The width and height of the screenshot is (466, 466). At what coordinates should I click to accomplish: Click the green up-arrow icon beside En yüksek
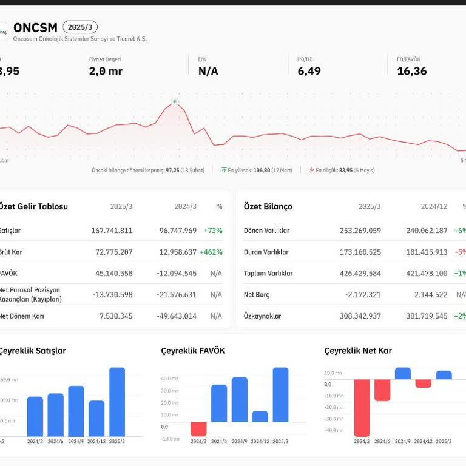coord(224,171)
